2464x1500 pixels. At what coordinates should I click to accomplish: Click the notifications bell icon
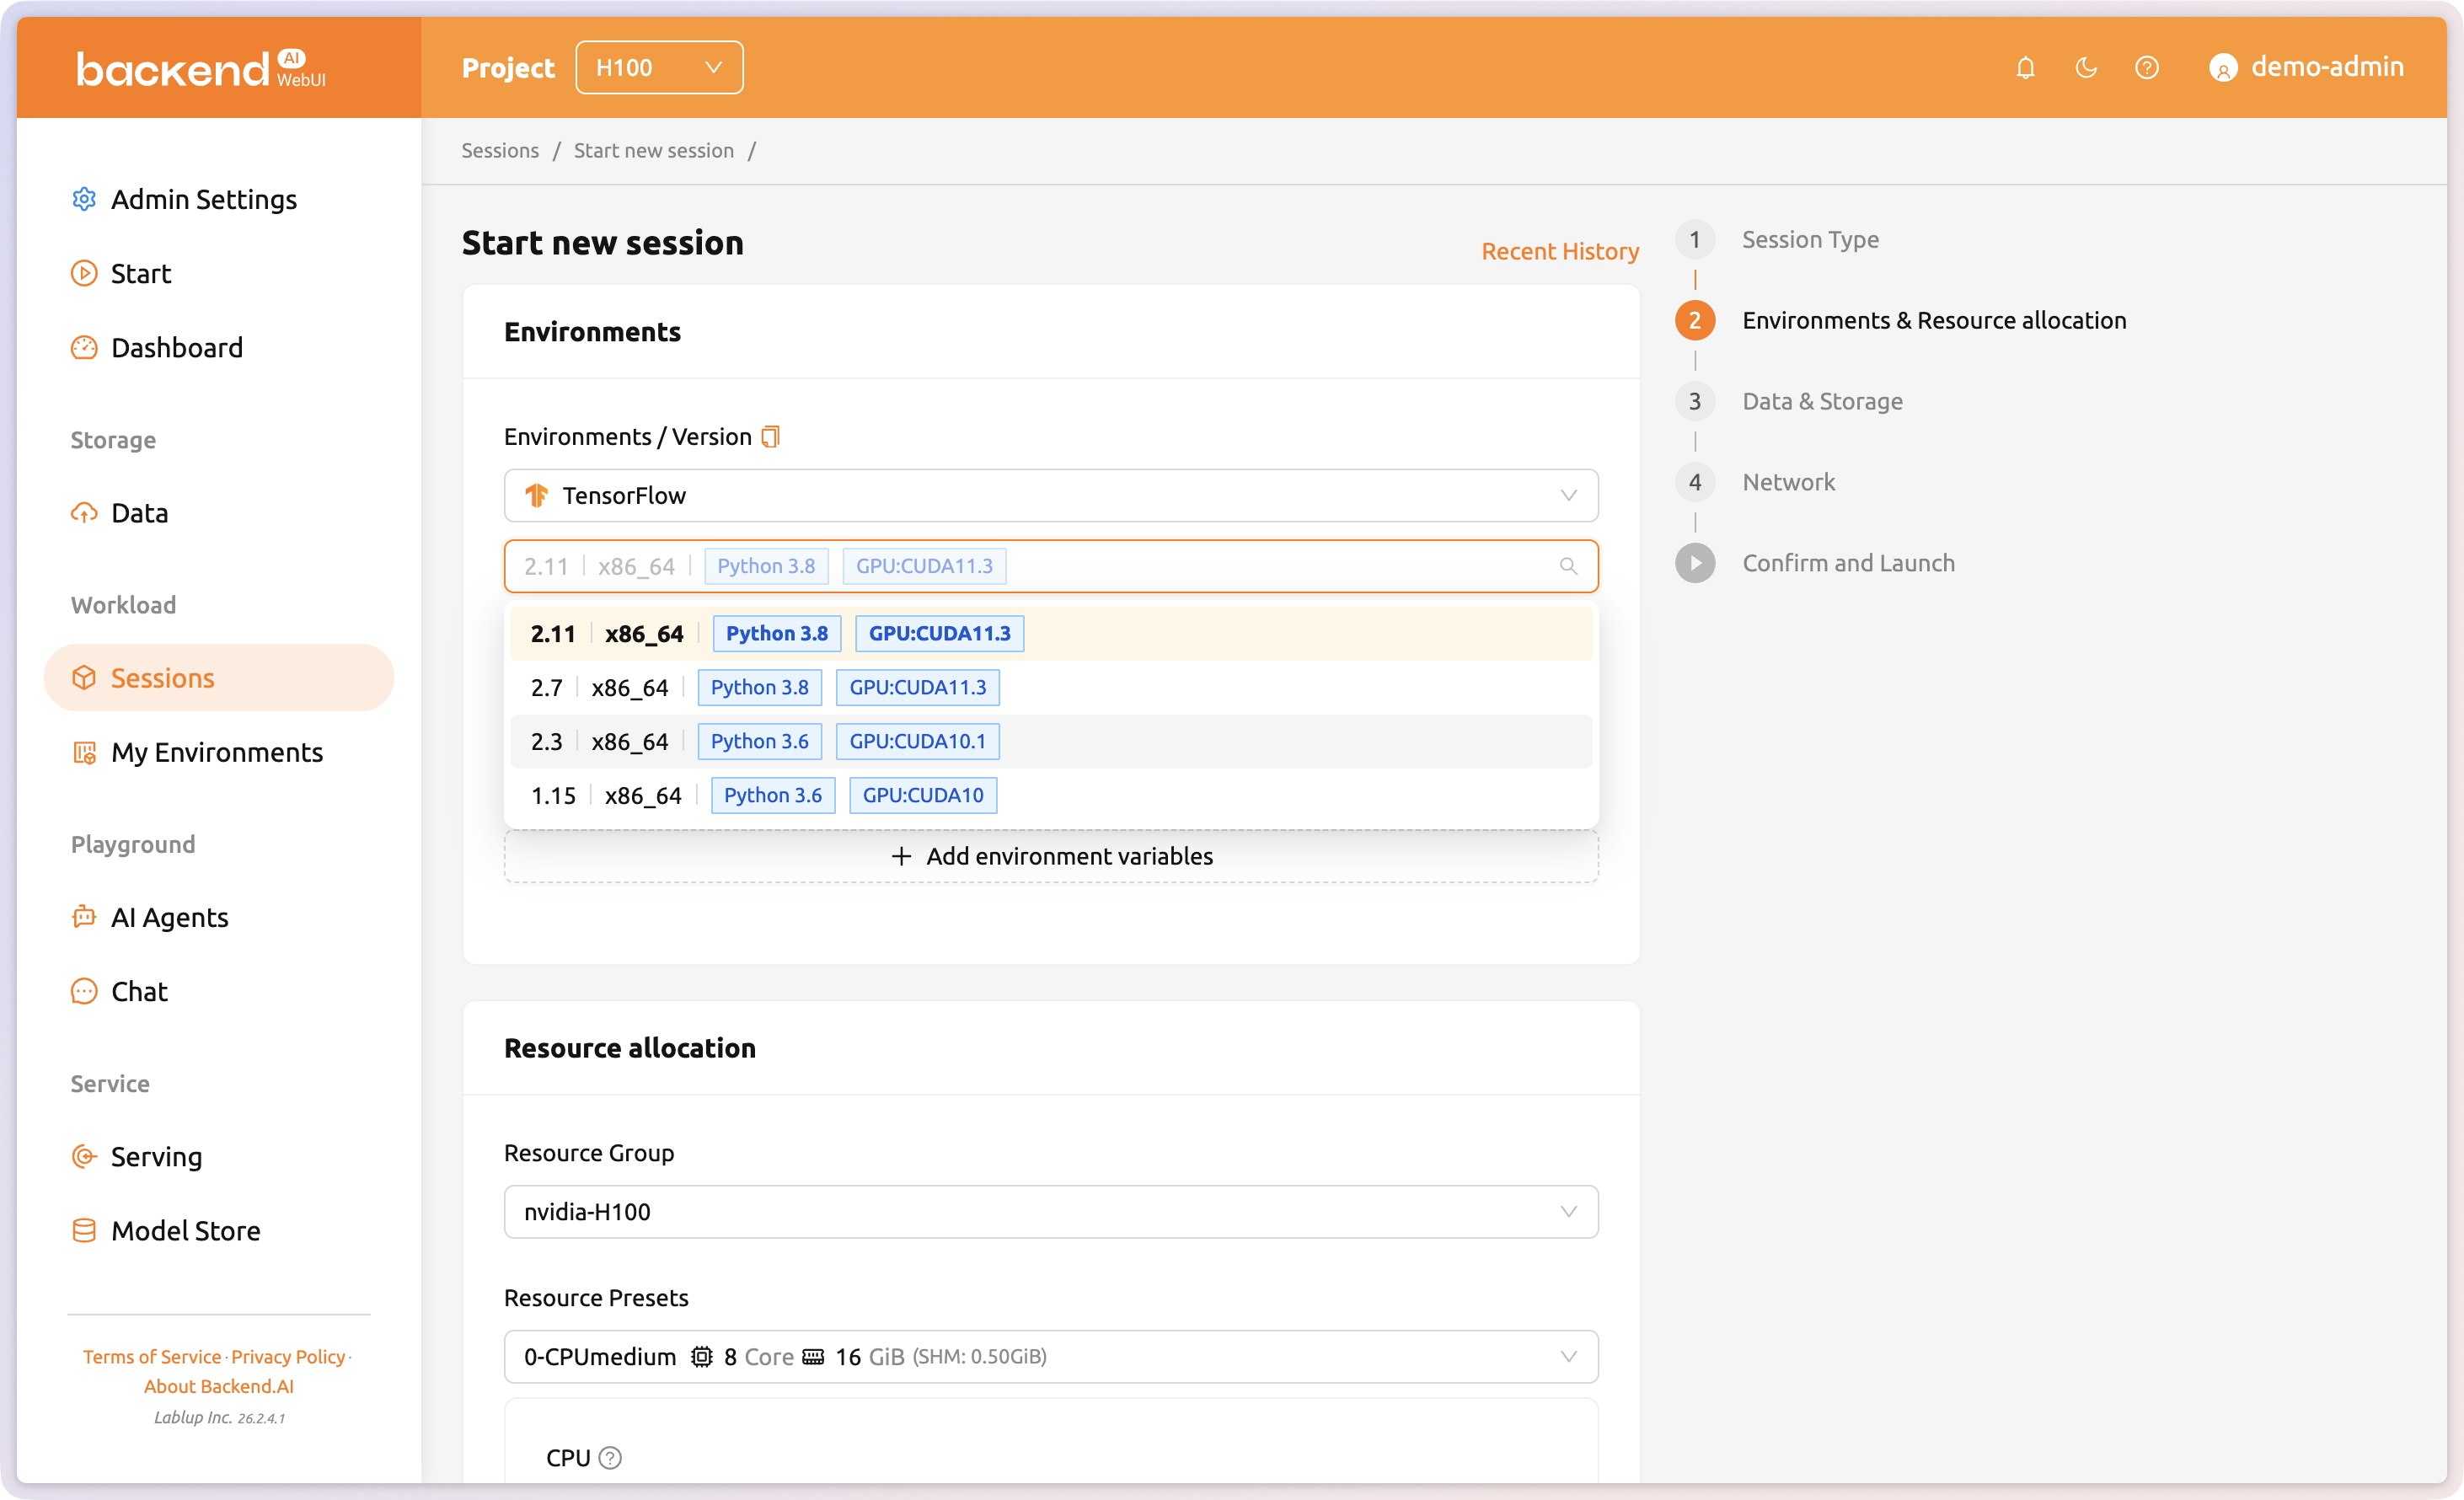coord(2025,68)
